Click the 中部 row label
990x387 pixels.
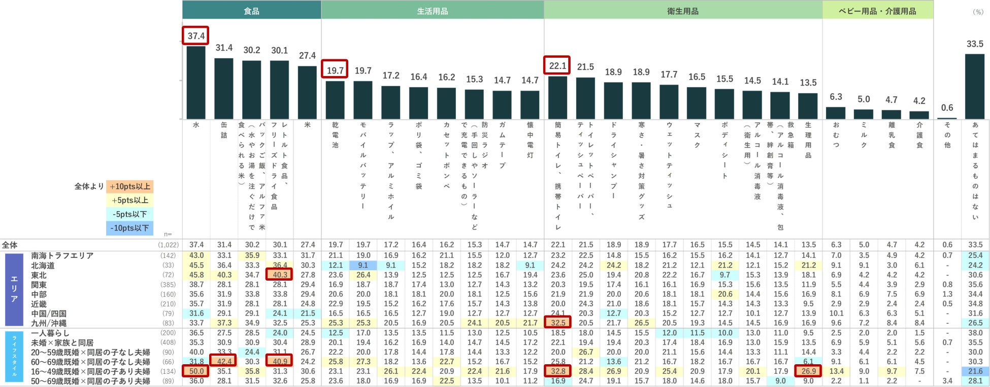tap(39, 294)
